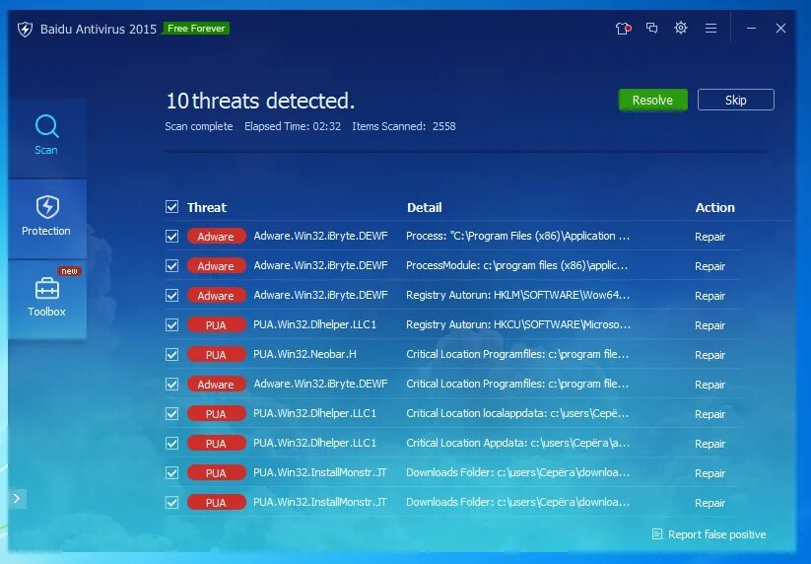Open settings via the gear icon
The image size is (811, 564).
point(681,28)
